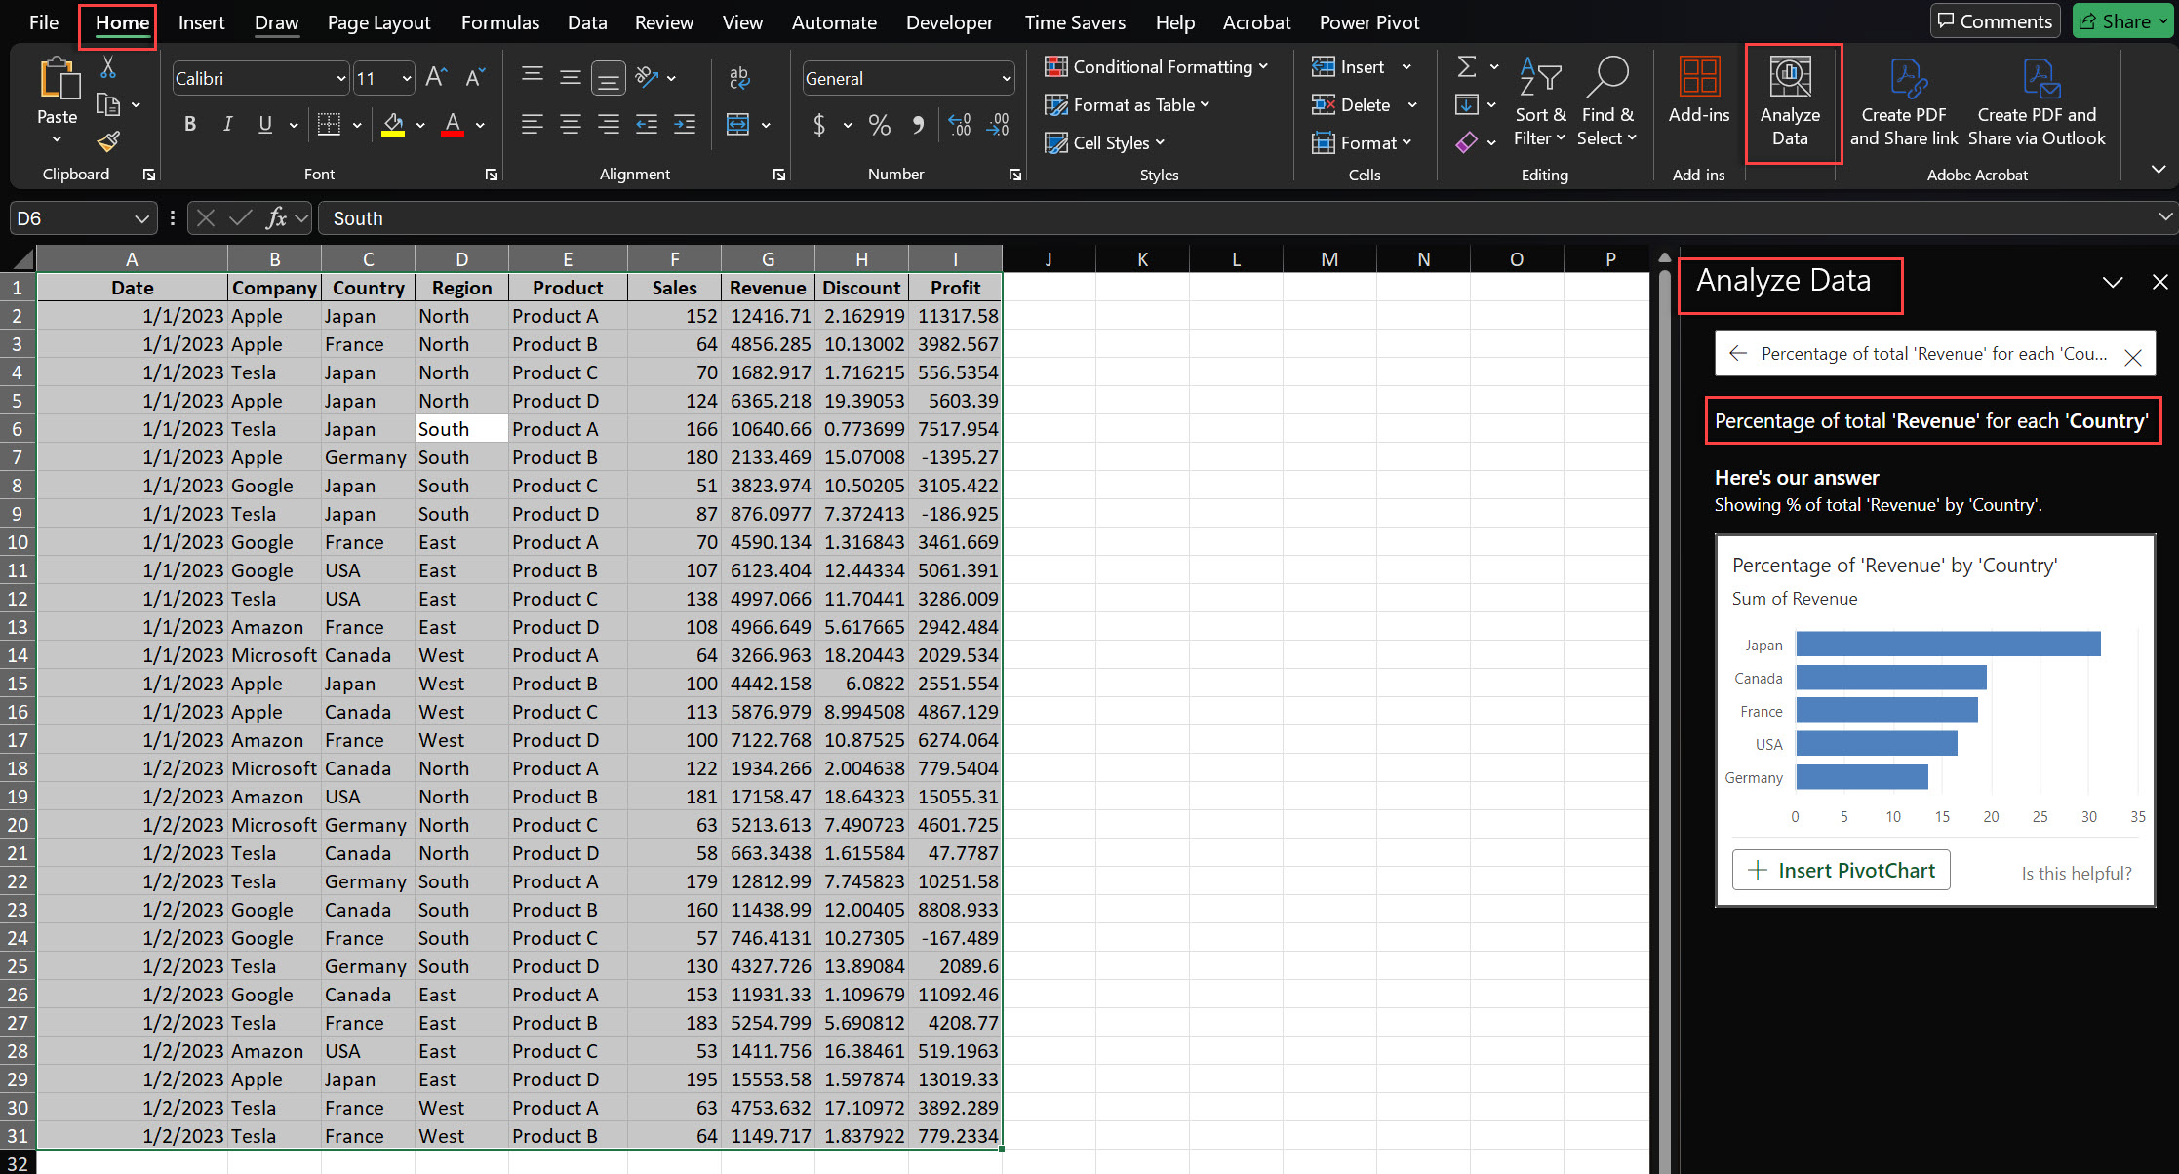Toggle Underline formatting

click(x=265, y=125)
